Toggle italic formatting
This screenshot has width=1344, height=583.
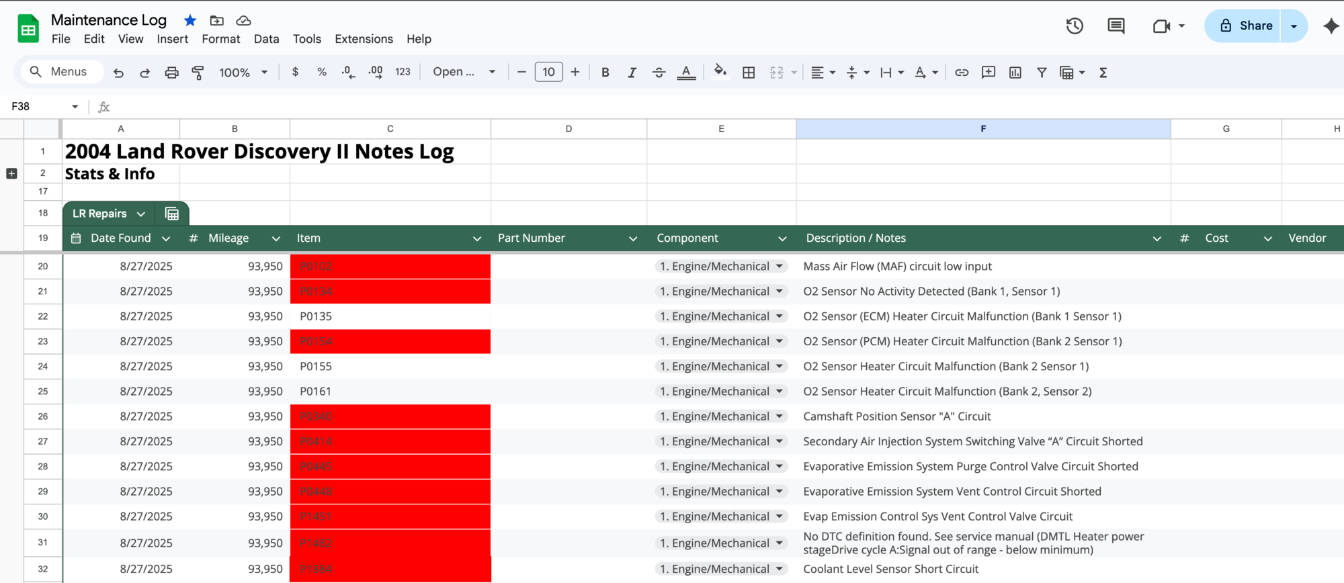[632, 73]
